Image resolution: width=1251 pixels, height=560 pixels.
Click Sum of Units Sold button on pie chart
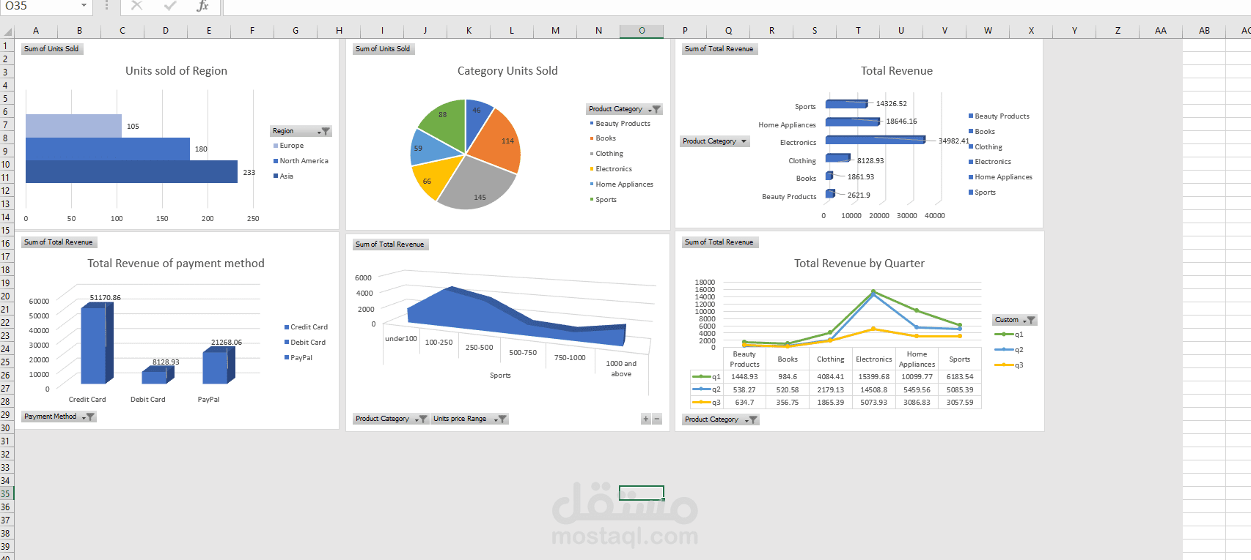coord(384,49)
